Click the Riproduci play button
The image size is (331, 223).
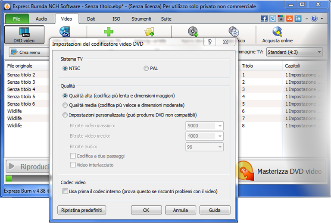pyautogui.click(x=28, y=166)
